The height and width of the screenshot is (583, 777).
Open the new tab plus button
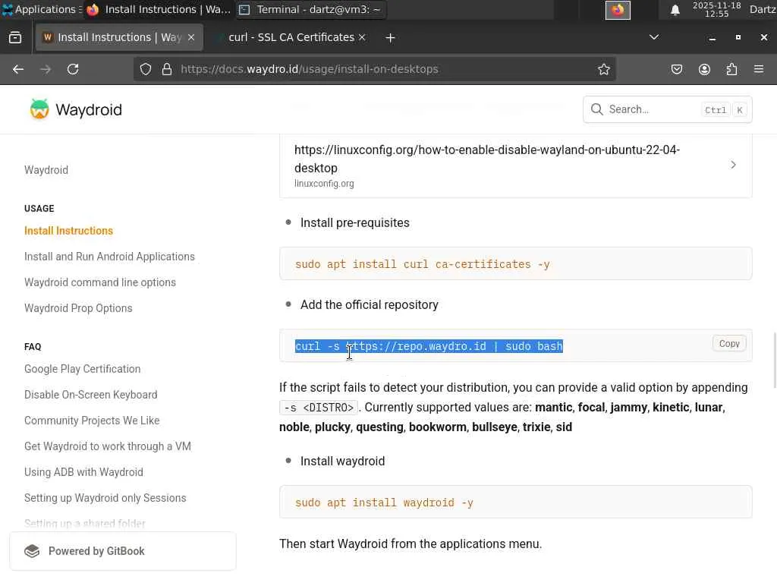click(390, 37)
